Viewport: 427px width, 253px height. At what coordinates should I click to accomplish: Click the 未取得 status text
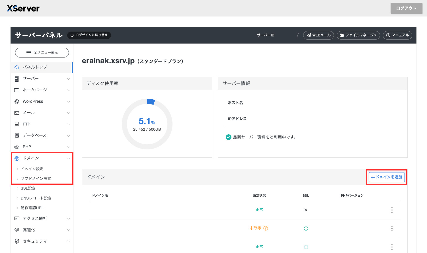[255, 228]
